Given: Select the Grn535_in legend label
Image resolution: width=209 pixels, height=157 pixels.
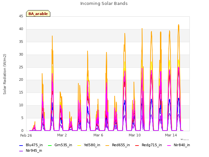Looking at the screenshot, I should tap(63, 145).
